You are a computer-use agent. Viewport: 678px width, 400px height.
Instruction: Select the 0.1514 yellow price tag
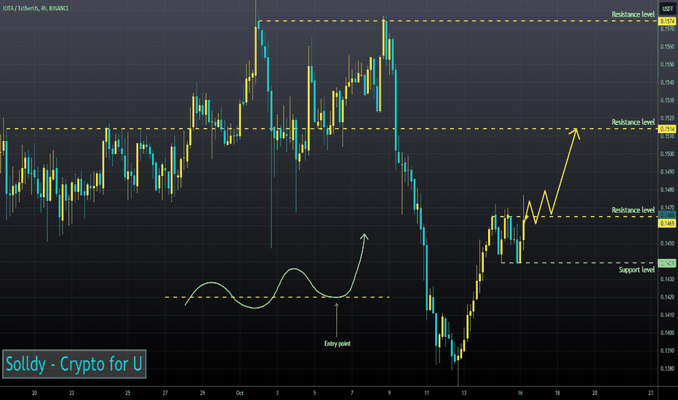[667, 129]
